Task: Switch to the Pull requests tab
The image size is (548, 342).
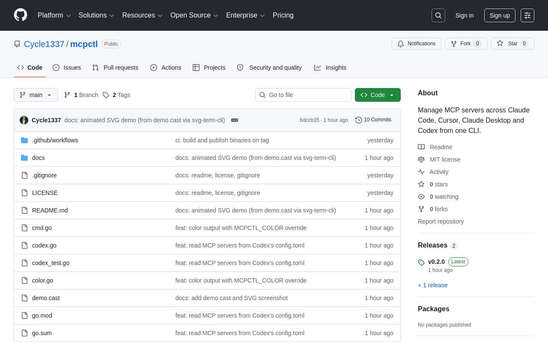Action: 115,68
